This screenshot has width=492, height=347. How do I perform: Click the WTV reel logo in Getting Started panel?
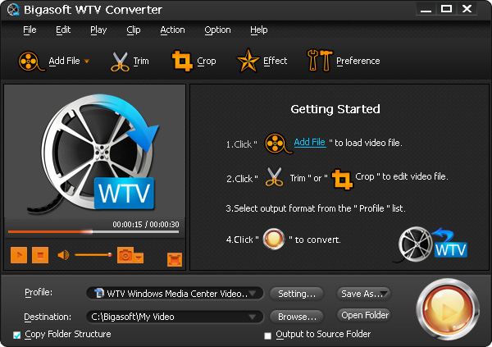(430, 244)
